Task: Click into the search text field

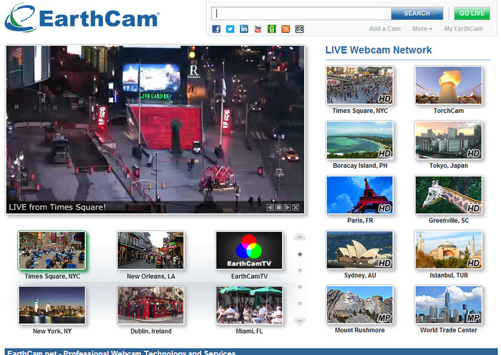Action: tap(302, 13)
